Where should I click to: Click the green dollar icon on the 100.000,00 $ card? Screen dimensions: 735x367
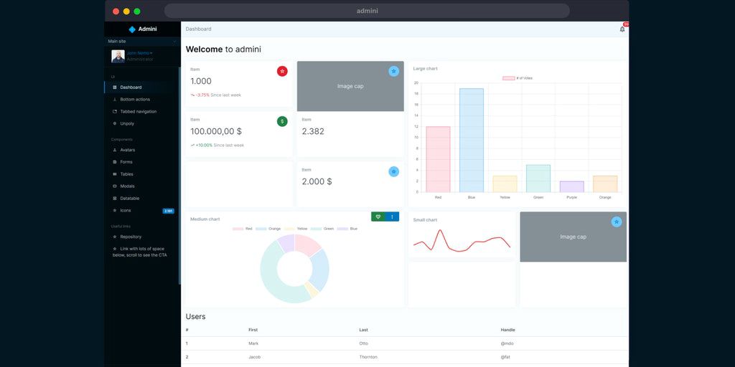pos(282,121)
